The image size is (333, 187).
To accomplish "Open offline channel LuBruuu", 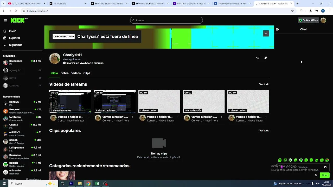I will pos(22,85).
